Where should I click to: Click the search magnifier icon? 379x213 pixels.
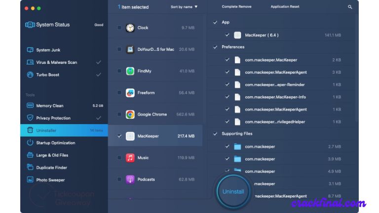[x=350, y=7]
